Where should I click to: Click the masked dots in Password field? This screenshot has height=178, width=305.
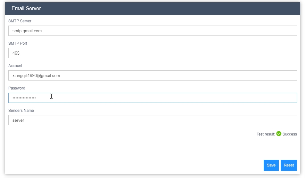pos(24,98)
